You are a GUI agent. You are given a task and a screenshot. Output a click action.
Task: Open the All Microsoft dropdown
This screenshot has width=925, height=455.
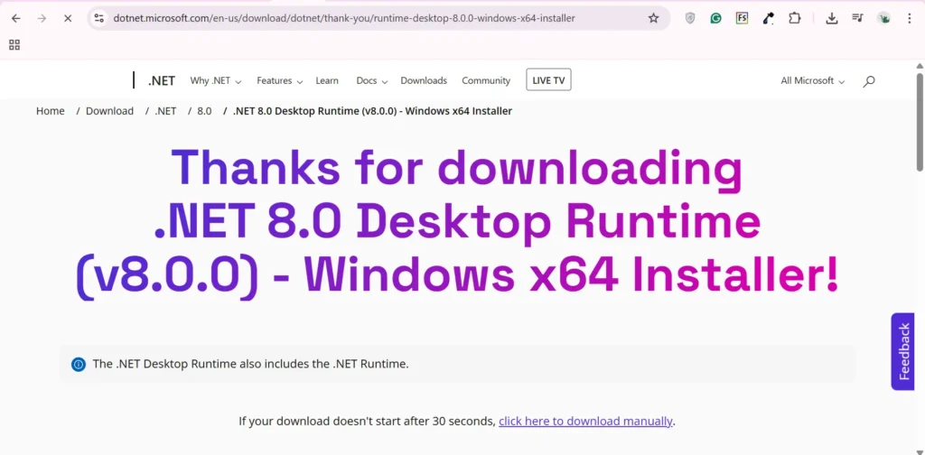click(x=812, y=81)
